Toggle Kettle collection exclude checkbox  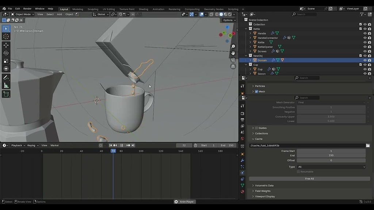point(360,29)
